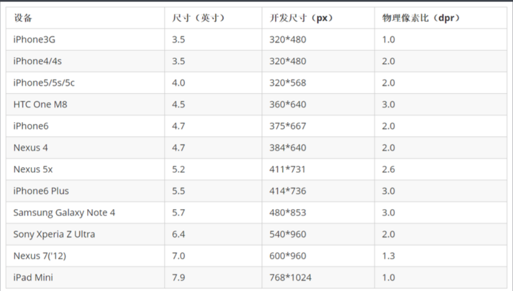Screen dimensions: 513x291
Task: Click the iPhone5/5s/5c row name
Action: click(x=85, y=82)
